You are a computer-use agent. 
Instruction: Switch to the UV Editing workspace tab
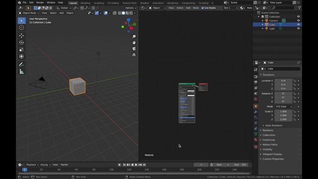coord(113,3)
